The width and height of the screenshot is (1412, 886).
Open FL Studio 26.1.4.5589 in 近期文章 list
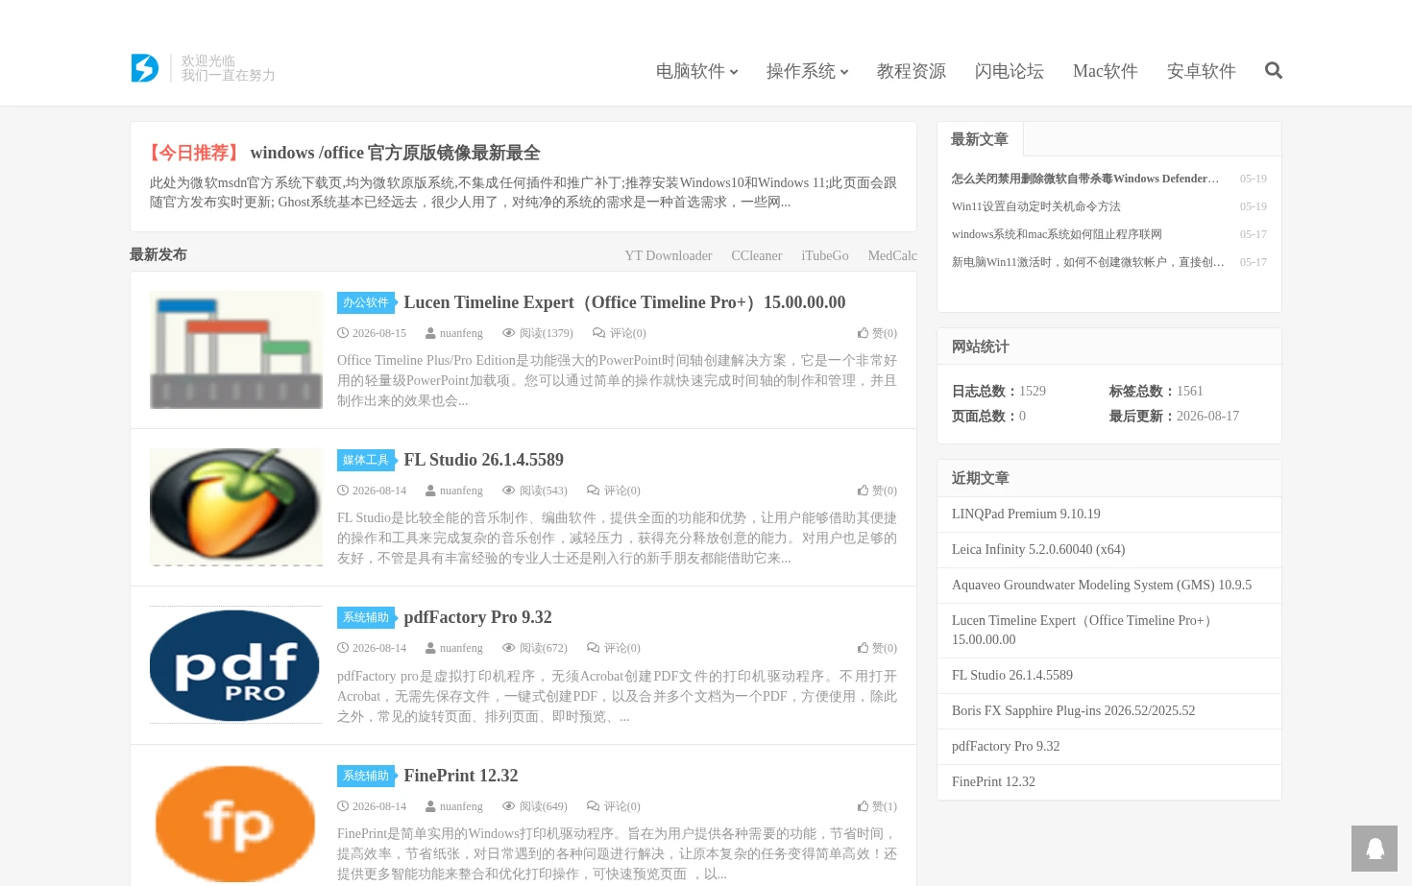coord(1012,676)
